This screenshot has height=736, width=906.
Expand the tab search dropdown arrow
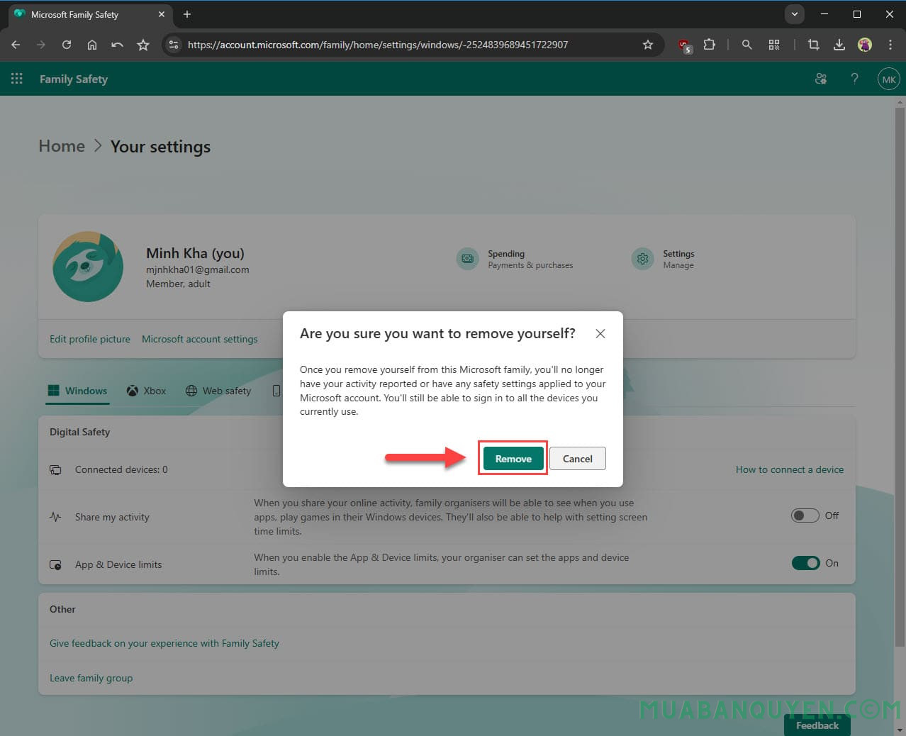795,14
